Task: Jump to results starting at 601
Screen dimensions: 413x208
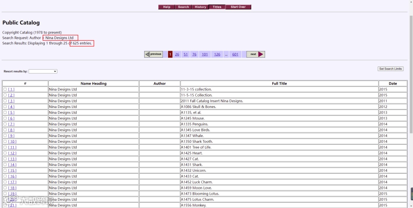Action: pyautogui.click(x=235, y=55)
